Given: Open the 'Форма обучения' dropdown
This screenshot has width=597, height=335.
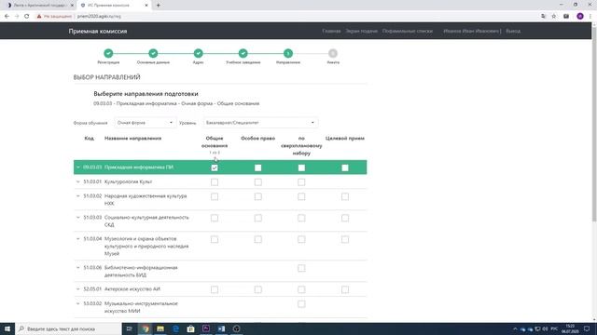Looking at the screenshot, I should [146, 123].
